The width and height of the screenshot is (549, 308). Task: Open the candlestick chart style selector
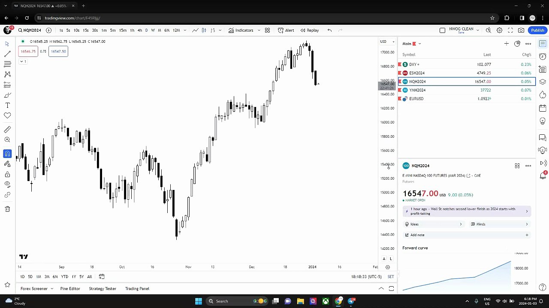click(x=204, y=30)
